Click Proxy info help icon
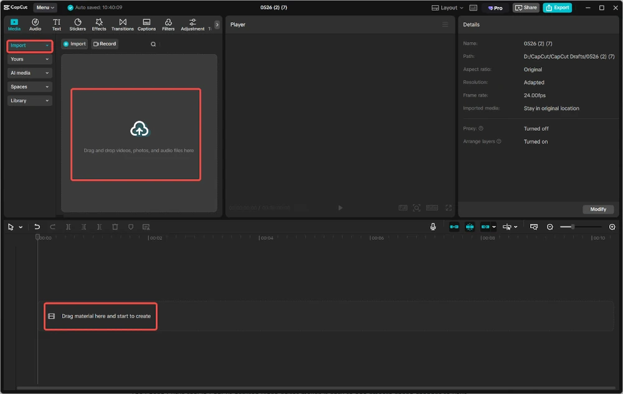Viewport: 623px width, 394px height. tap(481, 129)
